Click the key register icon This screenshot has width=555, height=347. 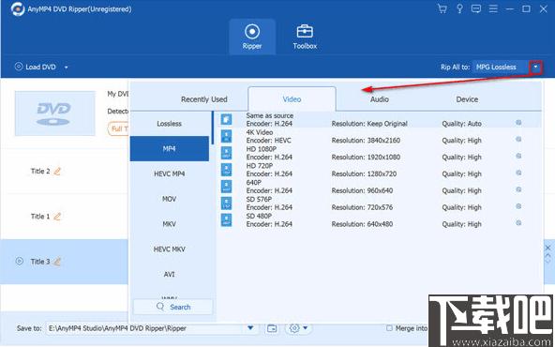(x=459, y=8)
